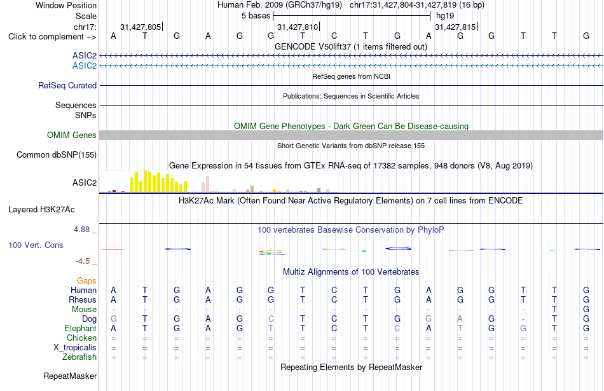This screenshot has width=604, height=391.
Task: Open 'Repeating Elements by RepeatMasker' track title
Action: (351, 367)
